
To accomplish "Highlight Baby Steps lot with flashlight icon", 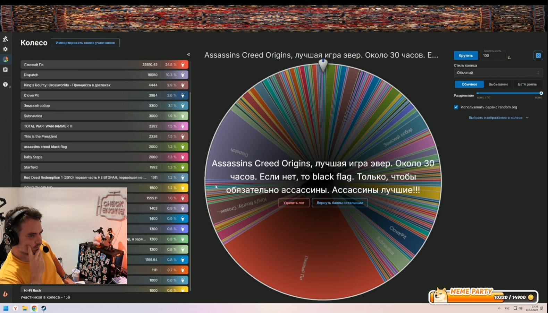I will 183,157.
